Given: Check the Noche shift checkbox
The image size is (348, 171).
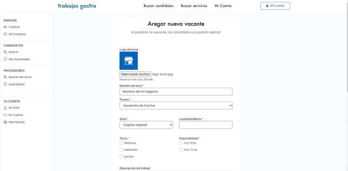Looking at the screenshot, I should (121, 156).
